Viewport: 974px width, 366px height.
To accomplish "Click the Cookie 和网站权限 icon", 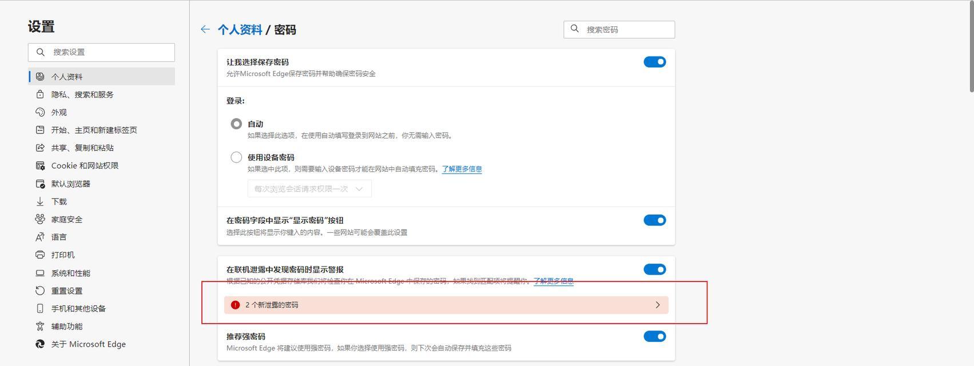I will (x=40, y=165).
